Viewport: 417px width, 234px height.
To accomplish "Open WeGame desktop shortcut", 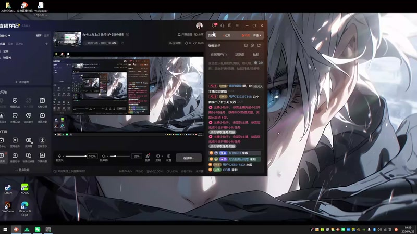I will click(x=8, y=207).
